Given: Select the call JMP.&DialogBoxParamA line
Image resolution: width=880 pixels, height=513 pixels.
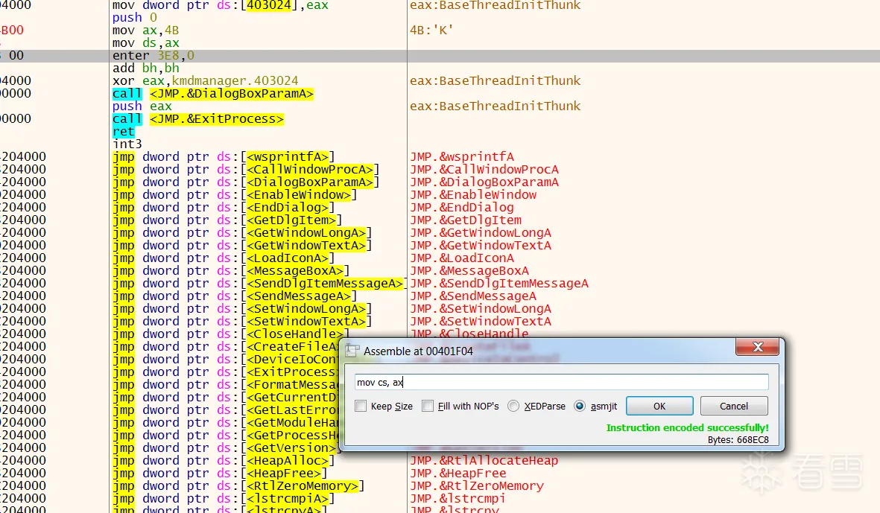Looking at the screenshot, I should (212, 94).
